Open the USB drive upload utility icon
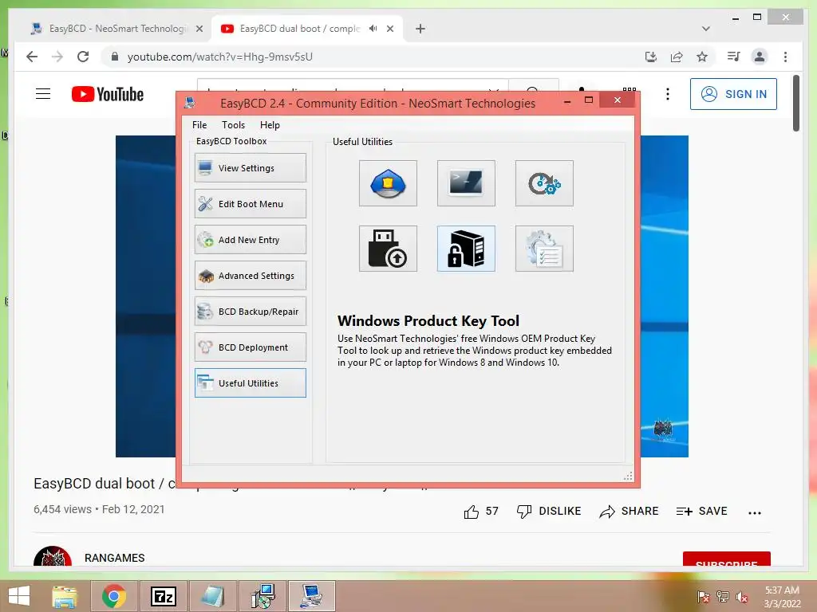817x612 pixels. (388, 249)
